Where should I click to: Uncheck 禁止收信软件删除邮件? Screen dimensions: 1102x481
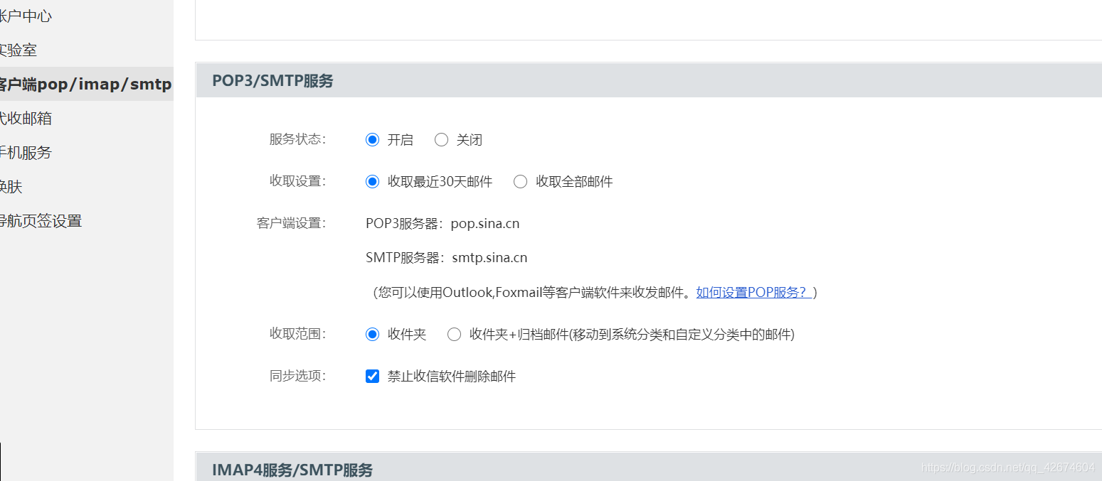[372, 376]
